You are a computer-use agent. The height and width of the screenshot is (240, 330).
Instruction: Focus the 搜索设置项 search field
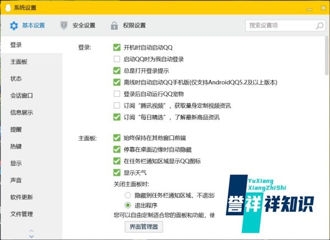pos(285,26)
